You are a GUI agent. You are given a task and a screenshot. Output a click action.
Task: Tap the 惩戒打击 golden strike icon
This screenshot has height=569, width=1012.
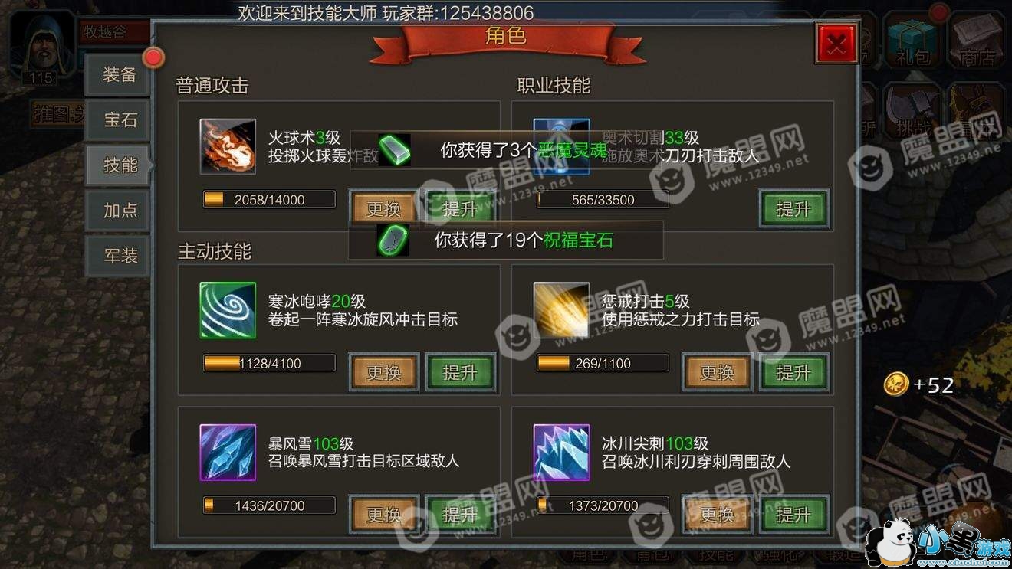pyautogui.click(x=562, y=310)
